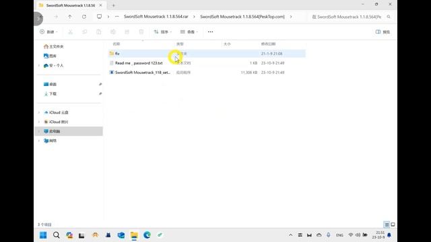Click the 11,308 KB size cell
The height and width of the screenshot is (242, 431).
[248, 73]
